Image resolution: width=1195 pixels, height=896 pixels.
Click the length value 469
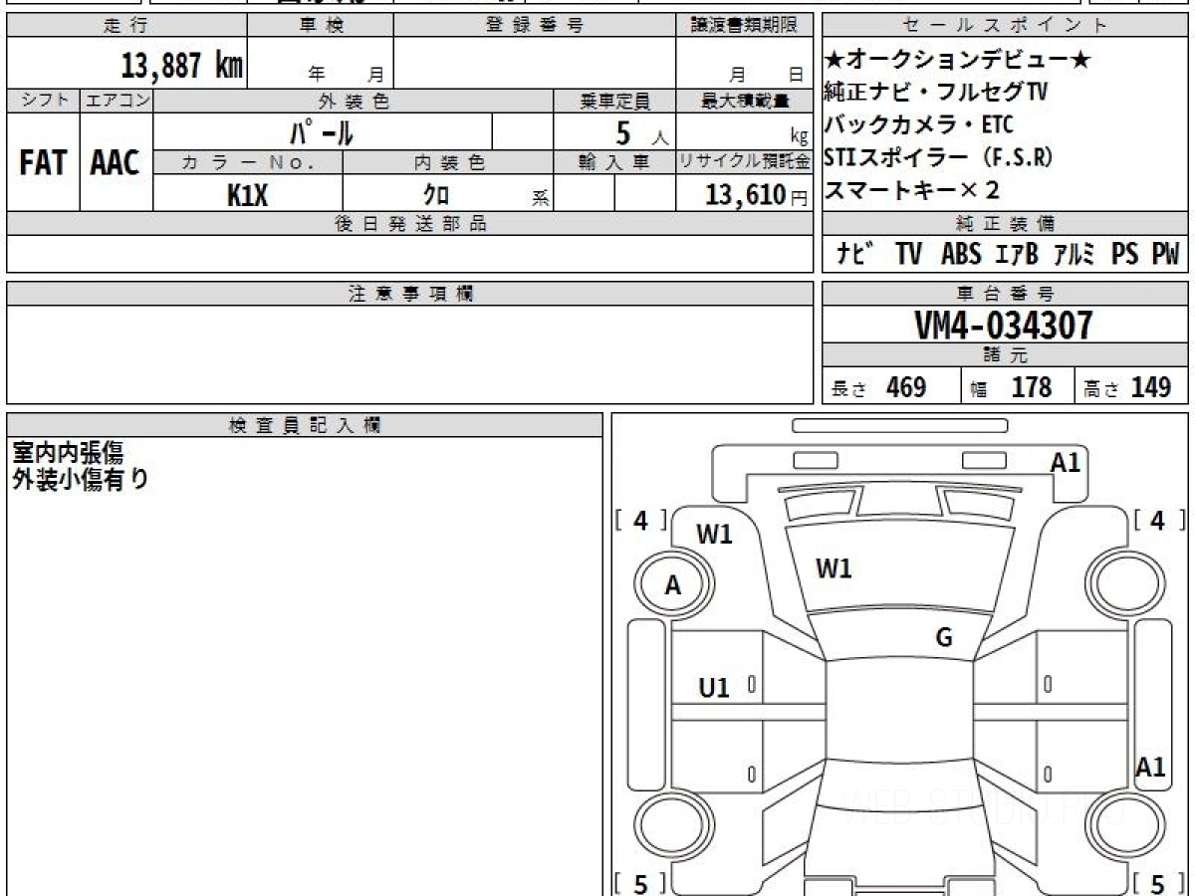pyautogui.click(x=906, y=387)
